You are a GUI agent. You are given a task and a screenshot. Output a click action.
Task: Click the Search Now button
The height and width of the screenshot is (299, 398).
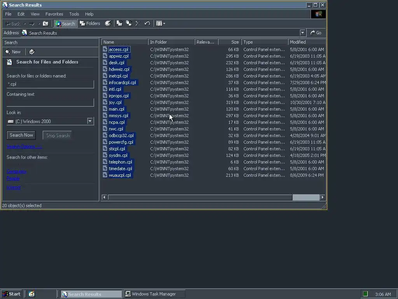(x=21, y=135)
